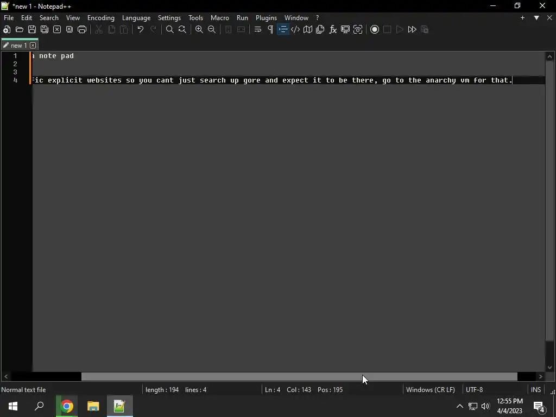Click the Undo arrow icon
Viewport: 556px width, 417px height.
[141, 29]
